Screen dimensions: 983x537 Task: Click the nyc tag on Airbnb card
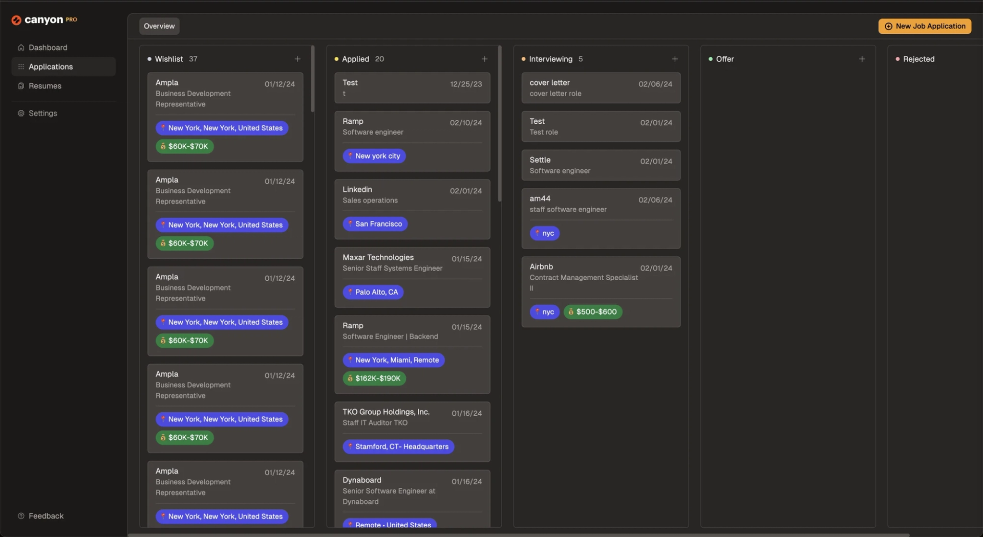click(545, 312)
